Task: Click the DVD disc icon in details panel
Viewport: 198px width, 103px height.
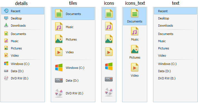Action: pos(6,78)
